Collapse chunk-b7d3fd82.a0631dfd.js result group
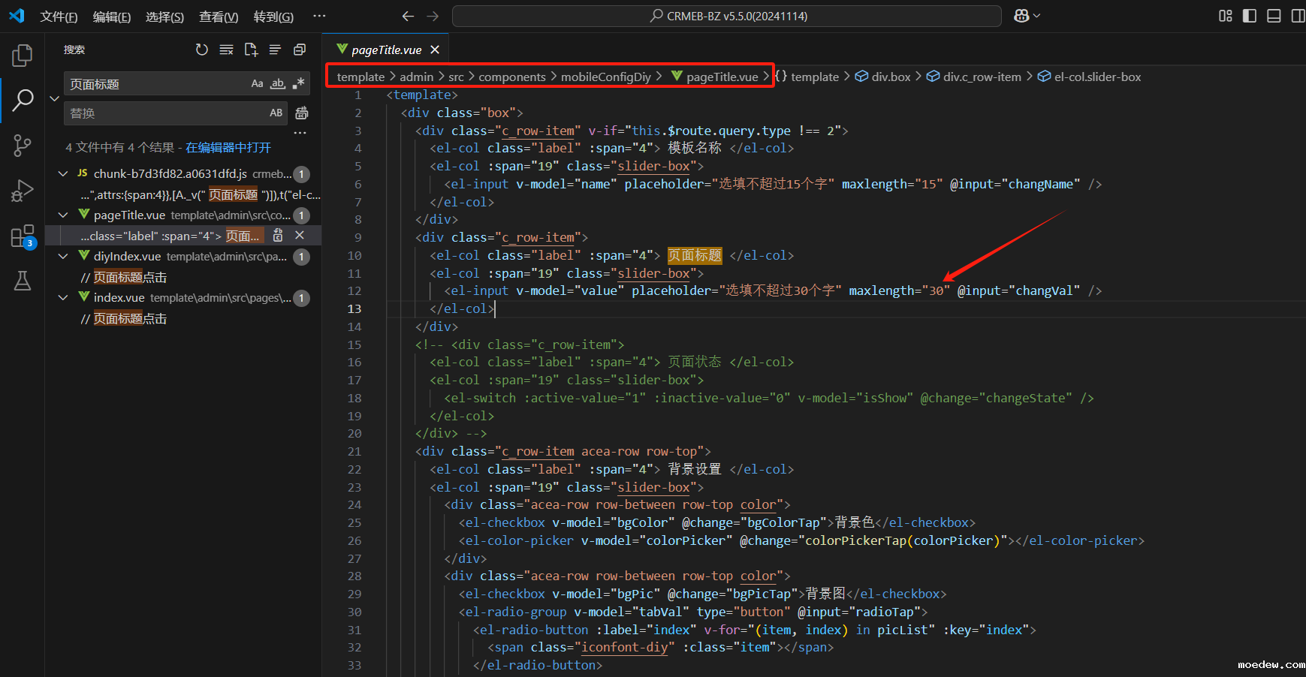 click(x=63, y=174)
